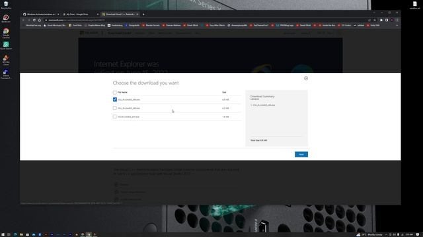Click the blue Next button

click(301, 155)
